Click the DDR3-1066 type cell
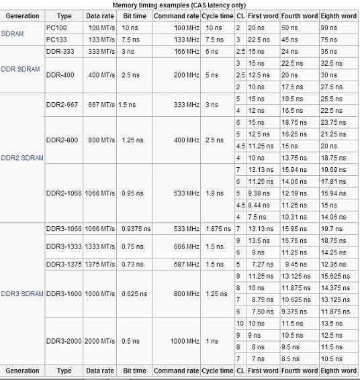The width and height of the screenshot is (360, 380). [x=64, y=229]
